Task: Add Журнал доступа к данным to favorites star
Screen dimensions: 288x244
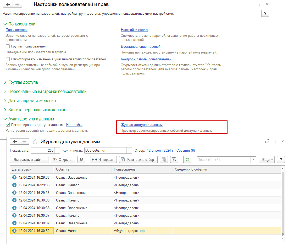Action: click(x=35, y=142)
